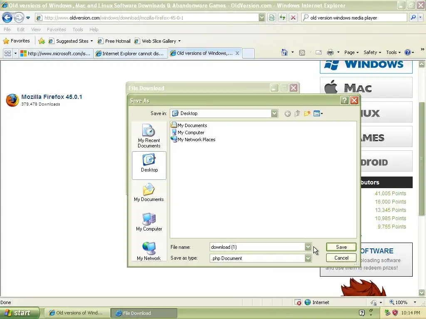The width and height of the screenshot is (426, 319).
Task: Open the Tools menu in menu bar
Action: coord(78,29)
